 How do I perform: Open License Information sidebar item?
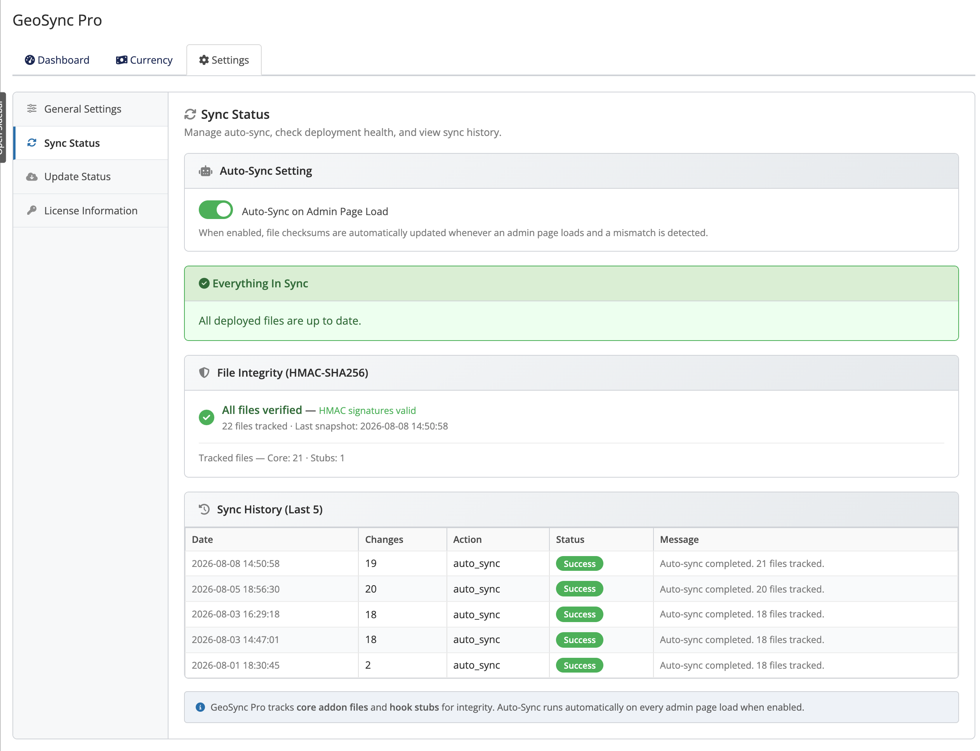[91, 210]
